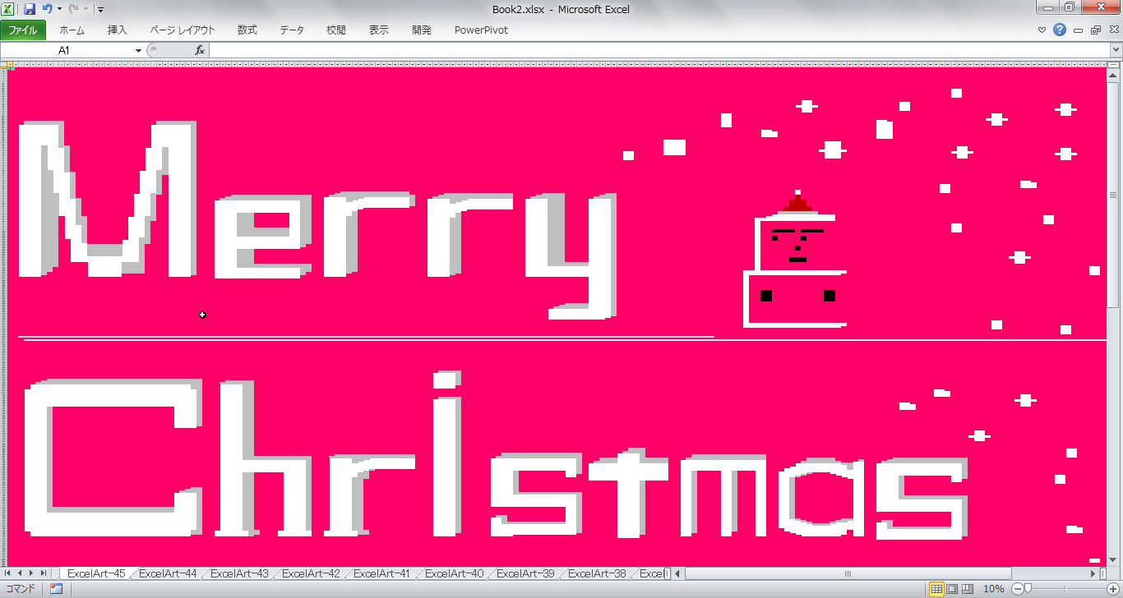Open the 数式 ribbon tab

tap(247, 30)
